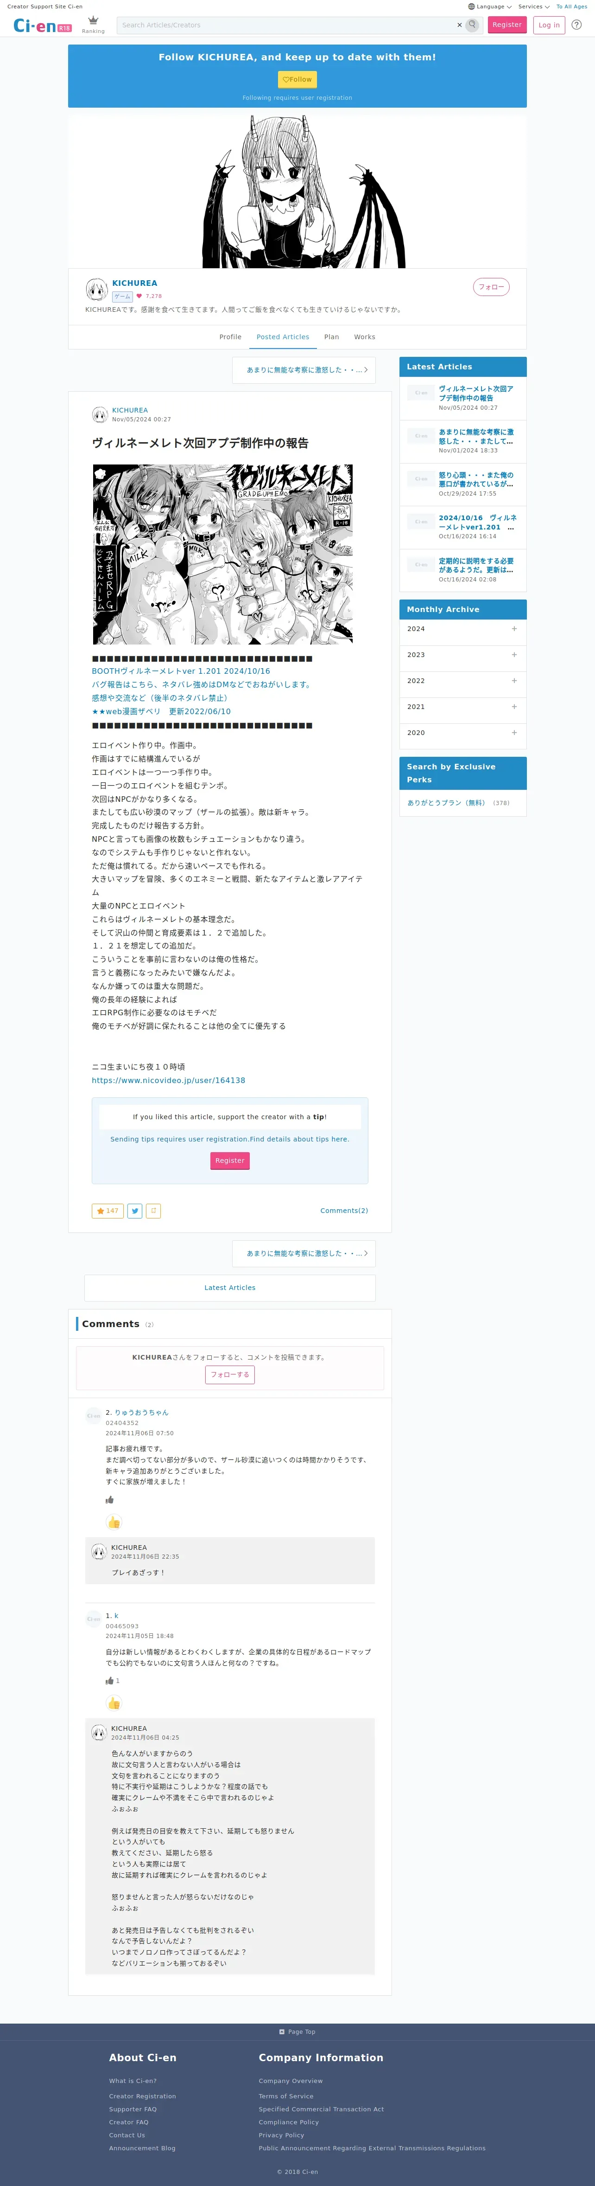Open What is Ci-en? footer link
Viewport: 595px width, 2186px height.
(132, 2081)
